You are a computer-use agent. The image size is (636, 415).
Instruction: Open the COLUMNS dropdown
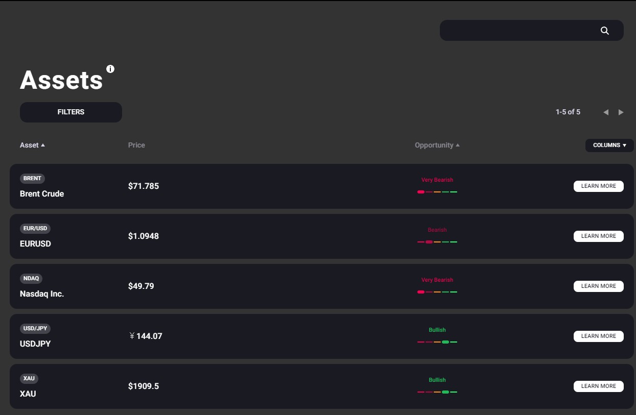(x=609, y=145)
